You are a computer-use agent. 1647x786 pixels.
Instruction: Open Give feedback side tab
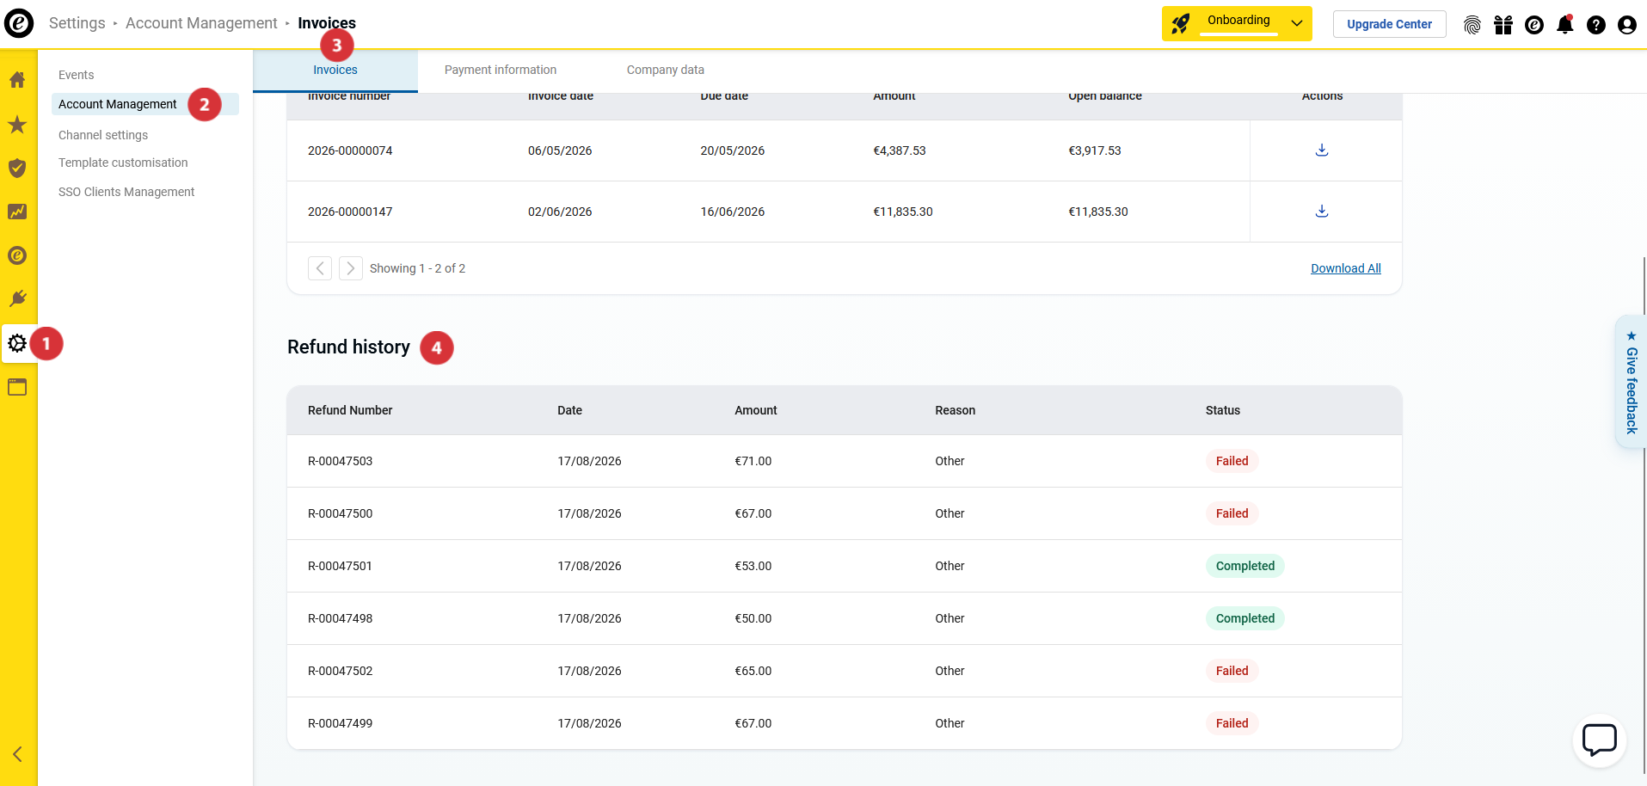click(x=1631, y=382)
